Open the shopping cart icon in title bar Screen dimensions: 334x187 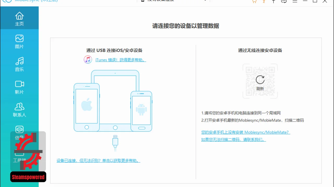(x=254, y=1)
